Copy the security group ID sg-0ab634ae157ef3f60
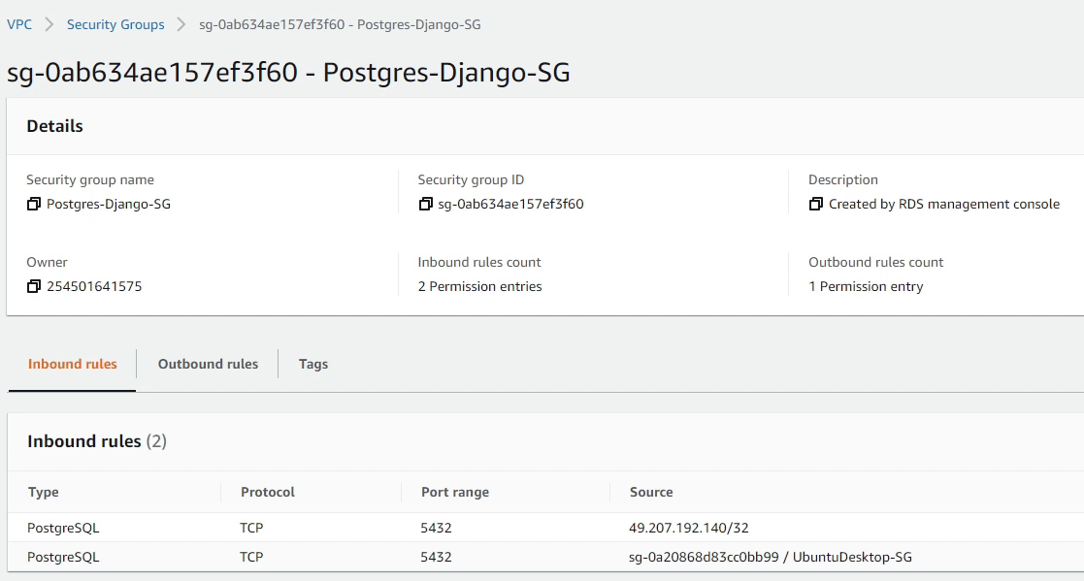The width and height of the screenshot is (1084, 581). [423, 204]
